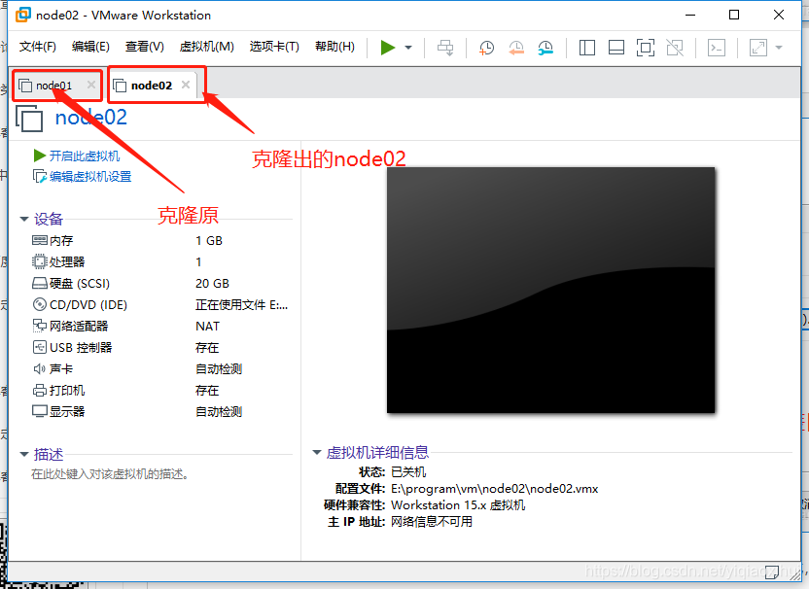Click the hard disk icon
The width and height of the screenshot is (809, 589).
click(40, 284)
